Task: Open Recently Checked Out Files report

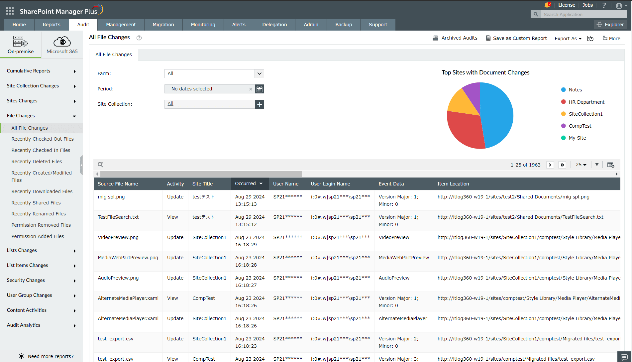Action: pos(43,139)
